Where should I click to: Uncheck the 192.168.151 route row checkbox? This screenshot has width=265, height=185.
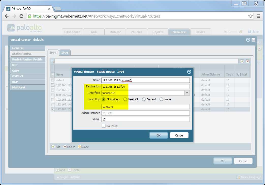coord(52,109)
